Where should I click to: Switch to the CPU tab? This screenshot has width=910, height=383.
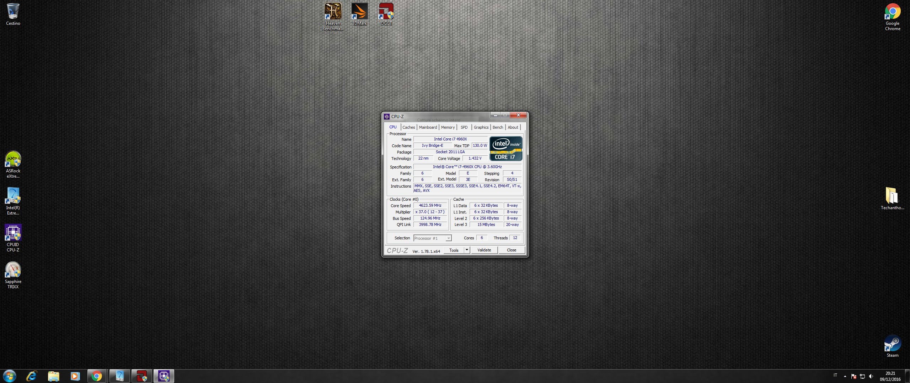pyautogui.click(x=393, y=127)
